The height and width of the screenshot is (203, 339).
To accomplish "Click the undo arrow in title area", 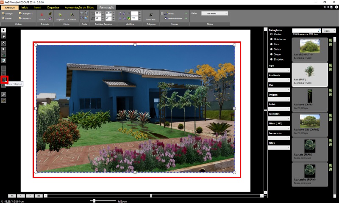I will pyautogui.click(x=325, y=7).
